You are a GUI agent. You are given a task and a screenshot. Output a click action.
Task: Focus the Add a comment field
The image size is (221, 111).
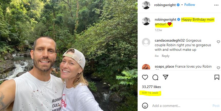click(181, 106)
